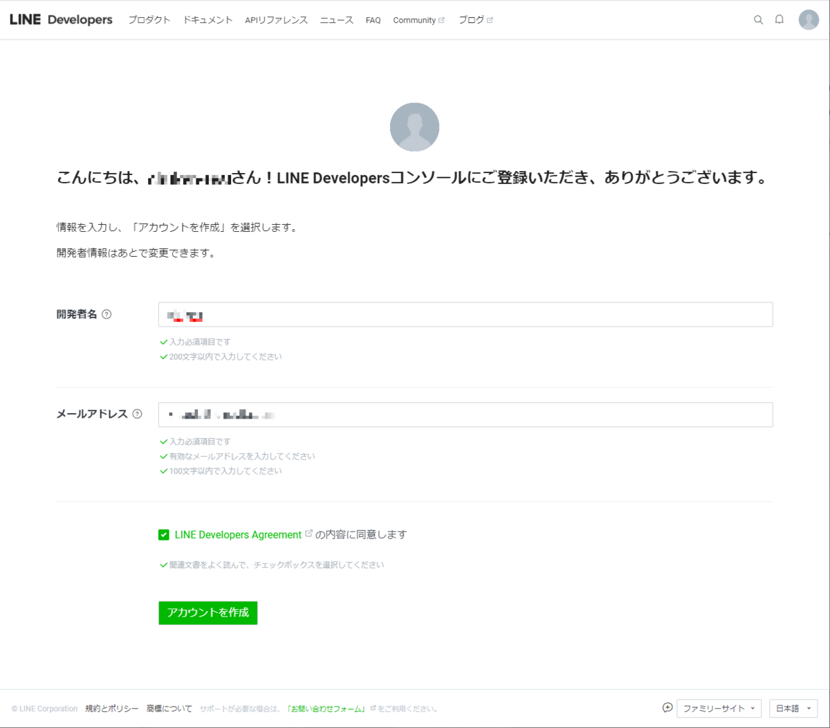Open the notifications bell icon
The image size is (830, 728).
[780, 19]
